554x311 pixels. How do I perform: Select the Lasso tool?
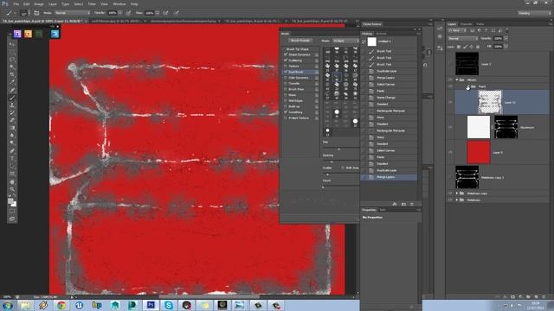12,60
